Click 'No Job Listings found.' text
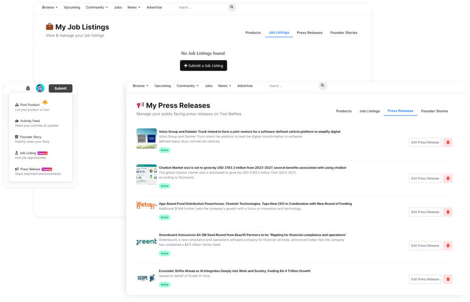Screen dimensions: 470x302 tap(203, 53)
